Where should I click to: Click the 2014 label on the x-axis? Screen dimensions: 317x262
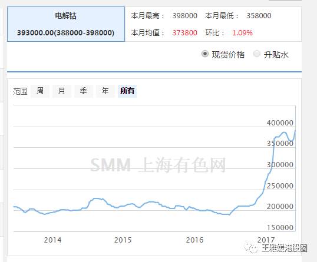52,240
